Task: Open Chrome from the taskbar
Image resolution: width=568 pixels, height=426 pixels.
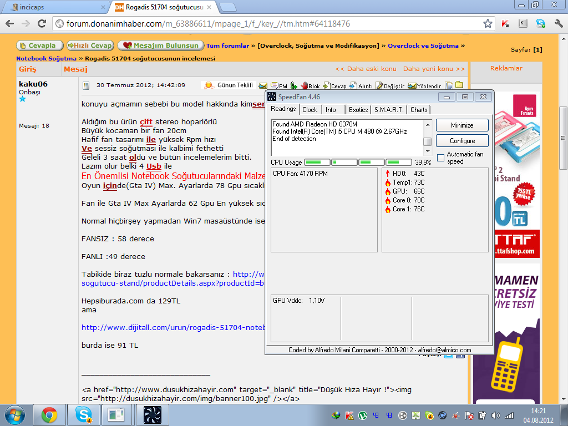Action: click(x=49, y=415)
